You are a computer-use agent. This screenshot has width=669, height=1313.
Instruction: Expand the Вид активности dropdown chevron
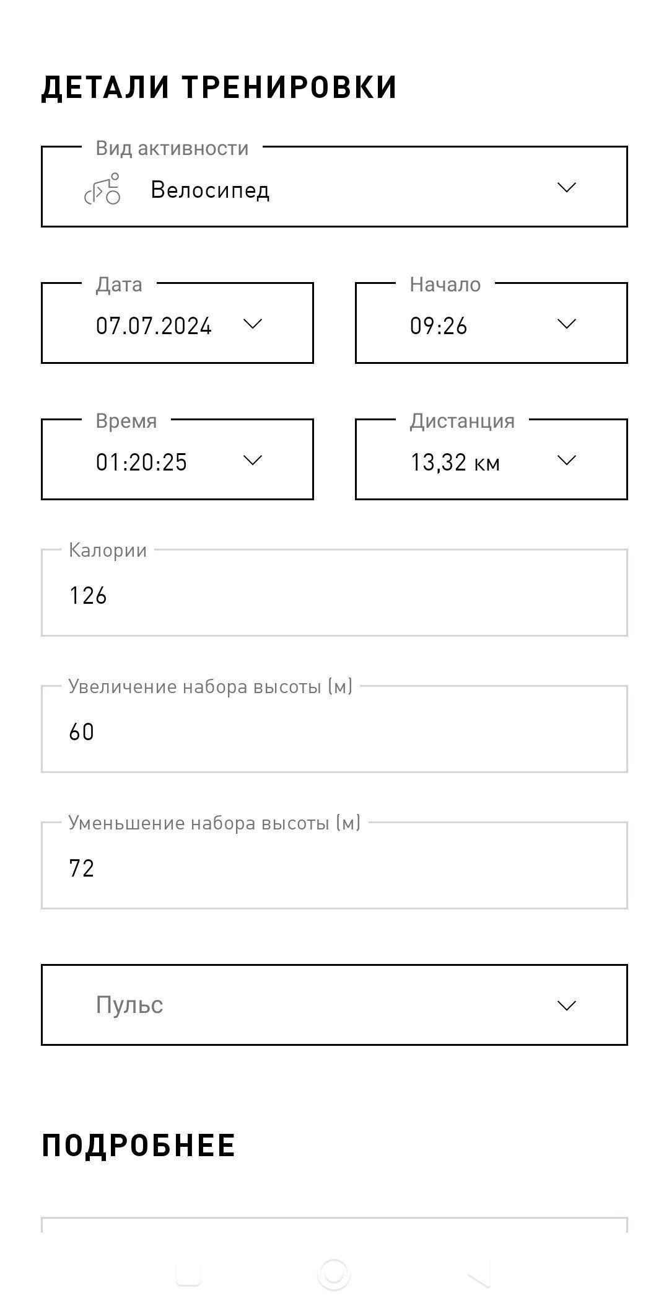[x=567, y=187]
